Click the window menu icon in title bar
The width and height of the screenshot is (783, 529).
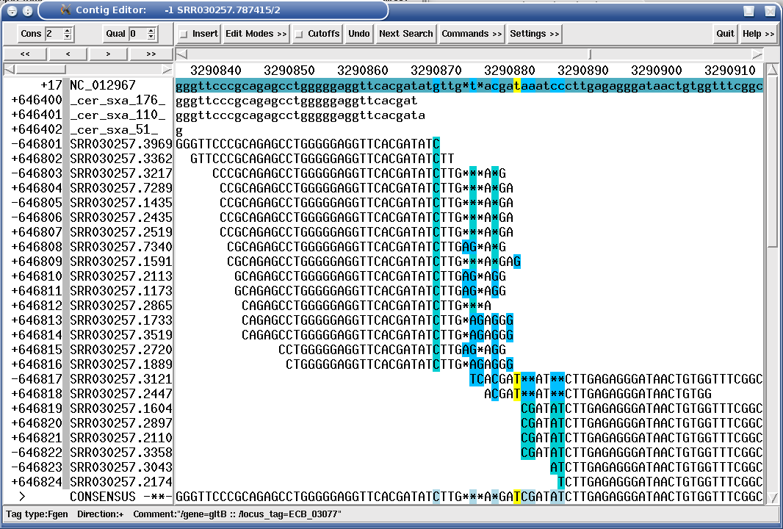[x=12, y=10]
